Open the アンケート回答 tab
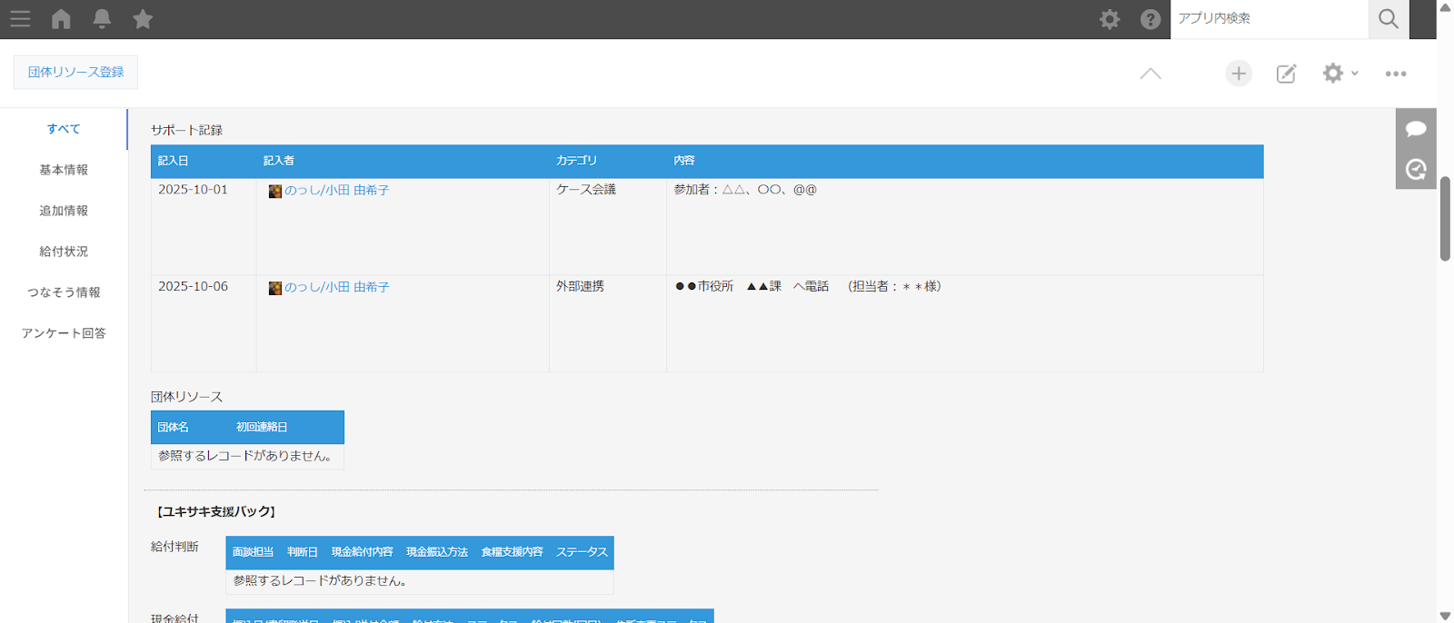1454x623 pixels. click(x=64, y=333)
